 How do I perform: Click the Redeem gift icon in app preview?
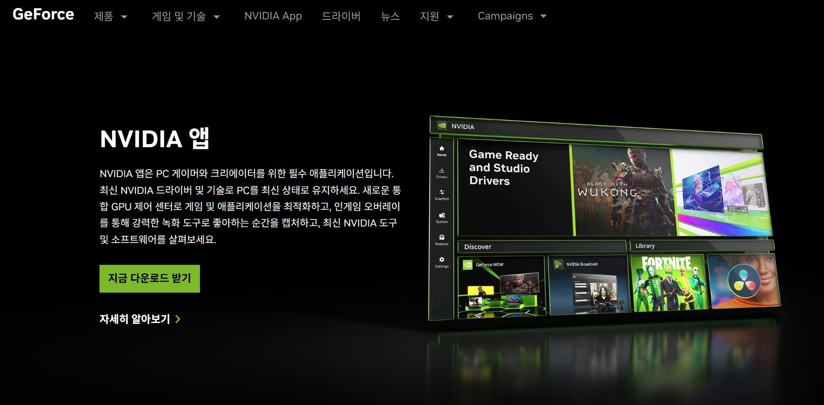coord(442,237)
